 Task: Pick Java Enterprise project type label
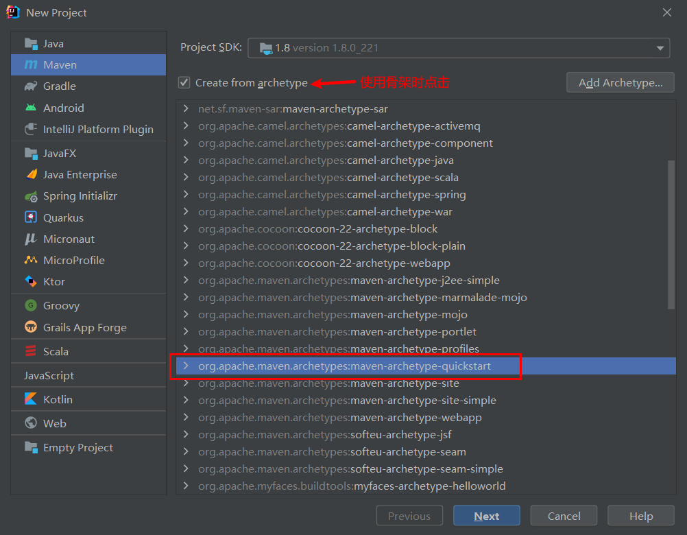(x=80, y=174)
